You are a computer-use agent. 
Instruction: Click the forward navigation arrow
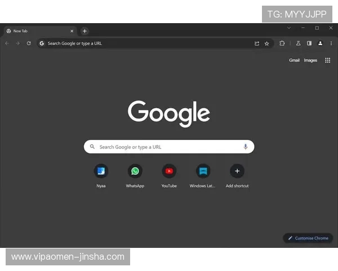point(17,43)
